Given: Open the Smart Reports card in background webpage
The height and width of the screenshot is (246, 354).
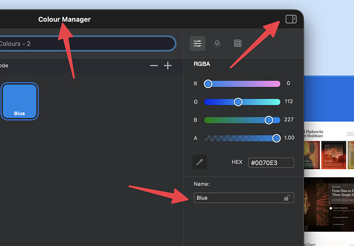Looking at the screenshot, I should pos(333,155).
